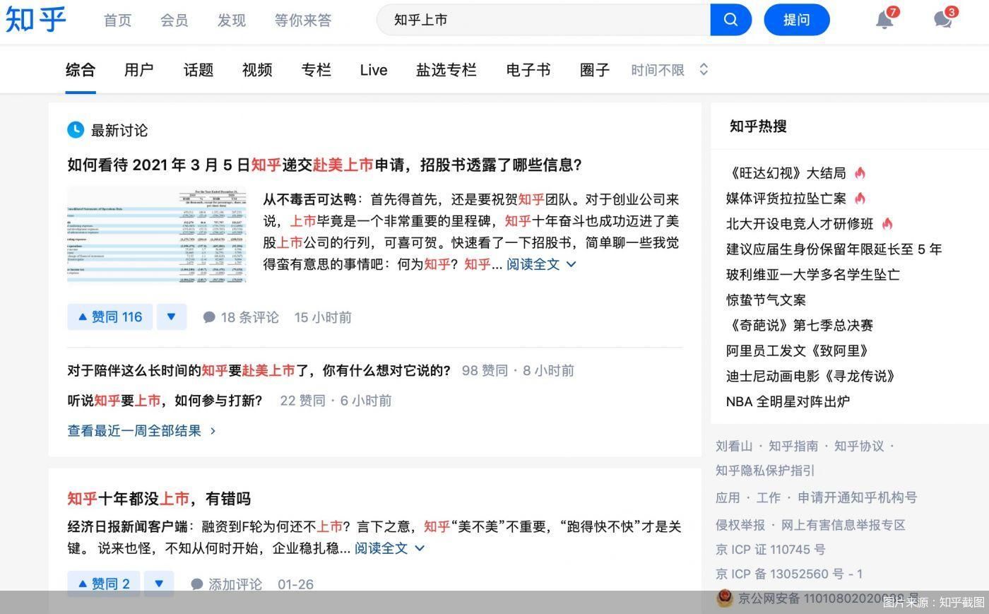Screen dimensions: 989x614
Task: Expand 阅读全文 in the 从不毒舌可达鸭 answer
Action: 541,264
